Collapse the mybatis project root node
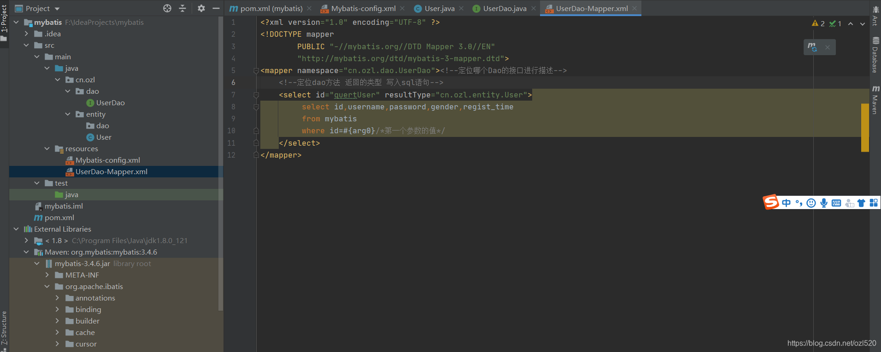Image resolution: width=881 pixels, height=352 pixels. click(x=17, y=22)
